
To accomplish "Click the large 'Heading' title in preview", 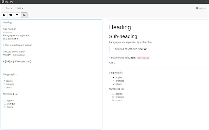I will (x=120, y=27).
